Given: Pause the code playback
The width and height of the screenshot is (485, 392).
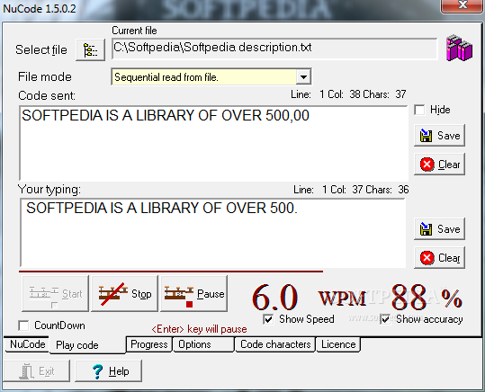Looking at the screenshot, I should 194,293.
